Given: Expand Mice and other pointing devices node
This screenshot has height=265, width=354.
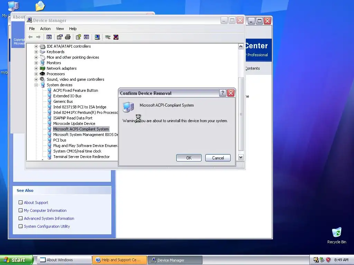Looking at the screenshot, I should point(36,58).
